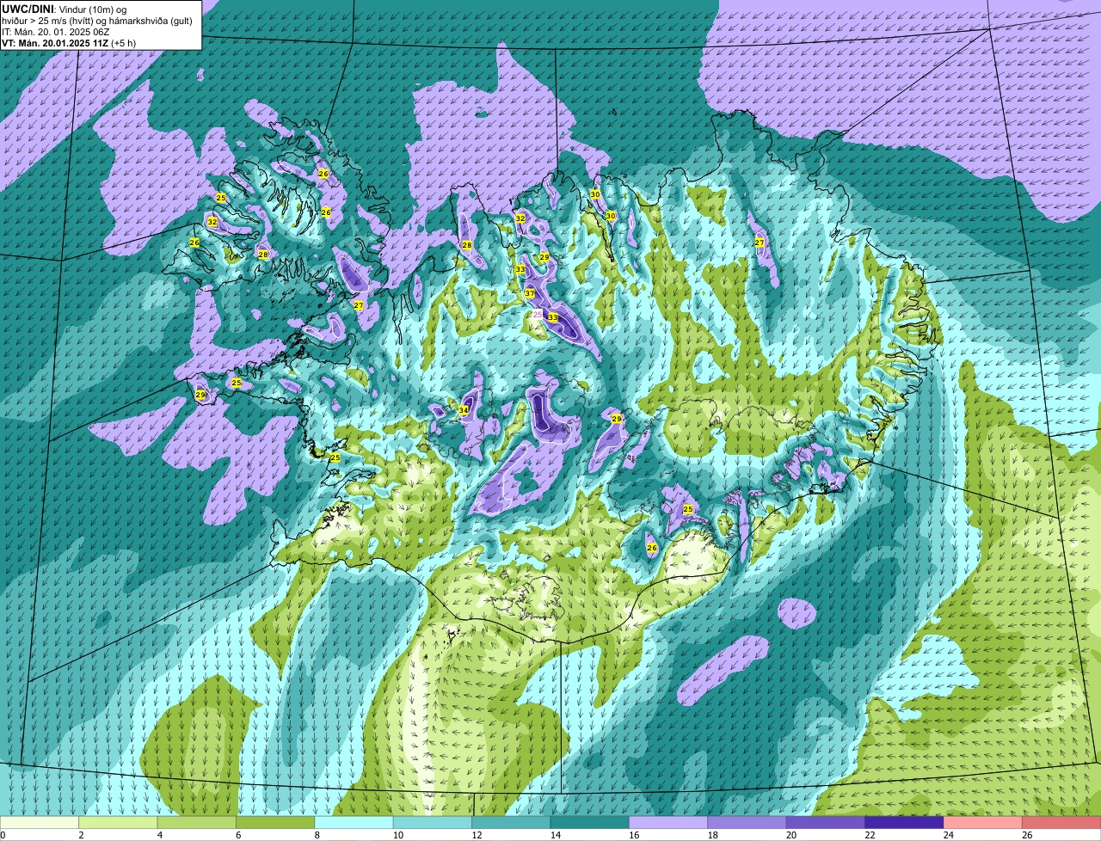Pick the red above-26 legend swatch
The image size is (1101, 841).
click(1062, 823)
